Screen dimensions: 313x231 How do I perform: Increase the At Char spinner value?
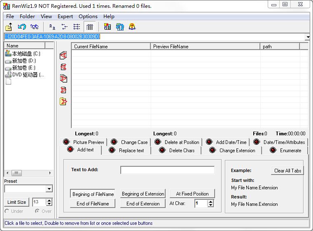coord(210,202)
